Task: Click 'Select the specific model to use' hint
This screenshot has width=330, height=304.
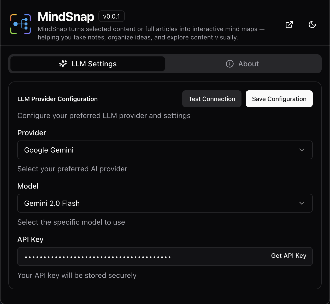Action: click(x=71, y=222)
